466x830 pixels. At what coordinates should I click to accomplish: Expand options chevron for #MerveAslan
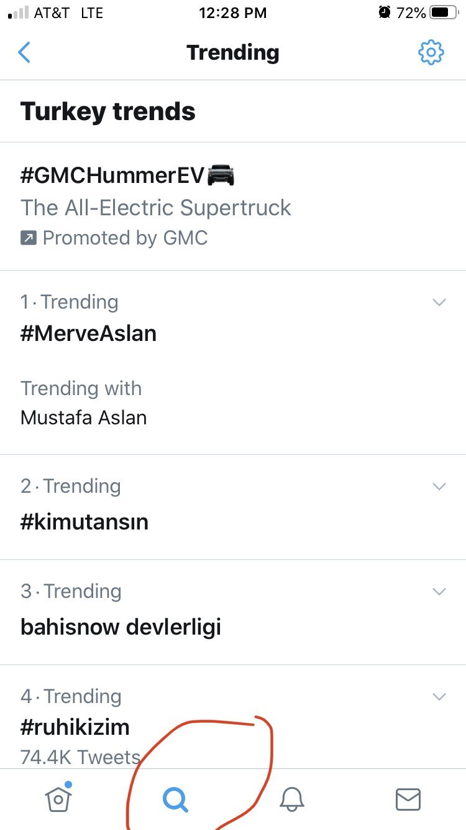coord(439,302)
